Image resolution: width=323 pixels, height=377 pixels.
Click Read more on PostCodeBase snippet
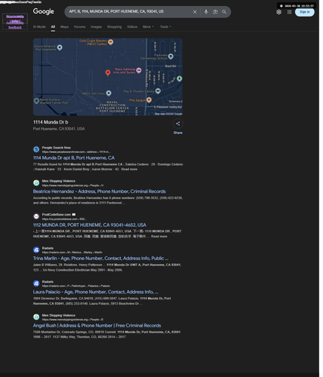click(159, 236)
